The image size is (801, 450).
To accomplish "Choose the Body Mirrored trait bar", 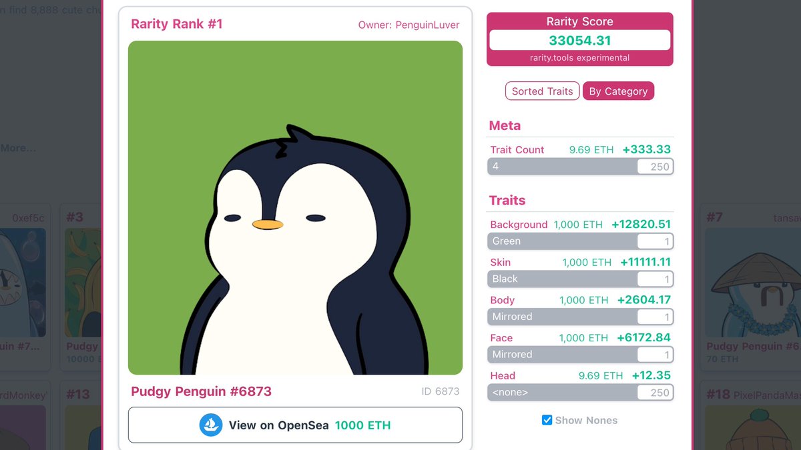I will [x=580, y=317].
